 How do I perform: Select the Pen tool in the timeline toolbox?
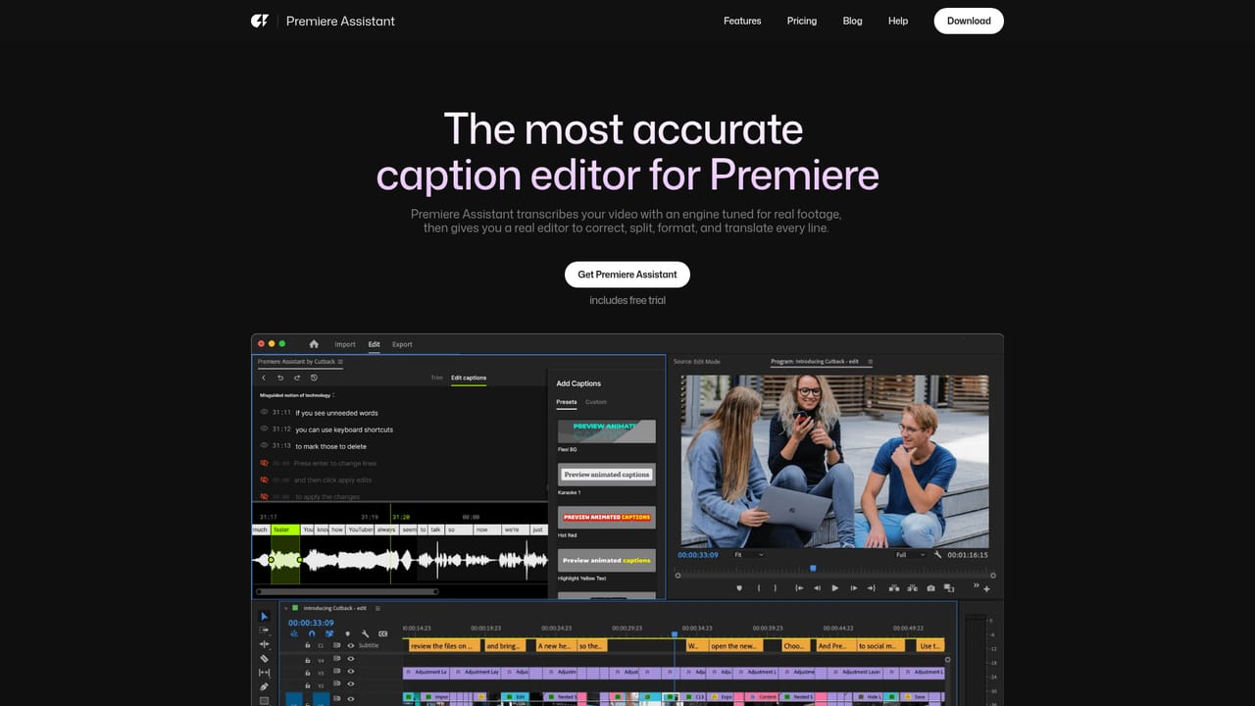point(264,686)
